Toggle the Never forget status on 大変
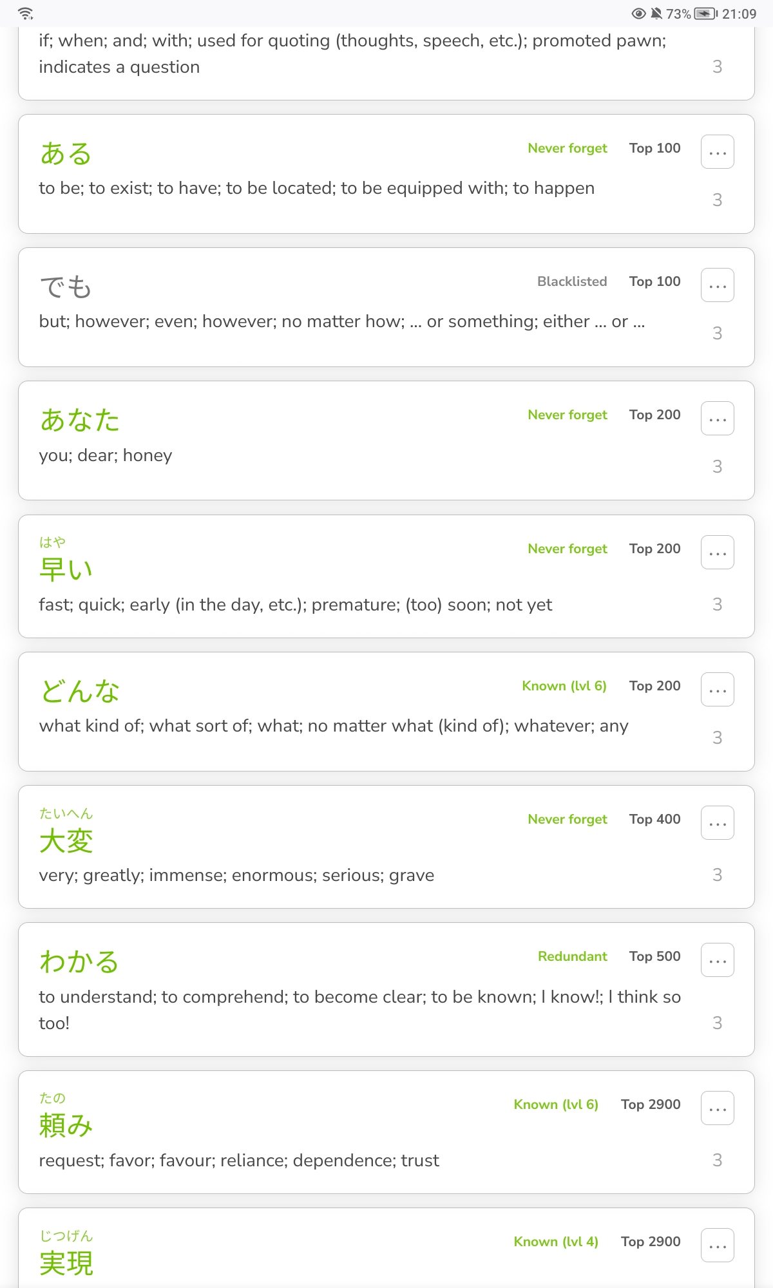 point(567,819)
